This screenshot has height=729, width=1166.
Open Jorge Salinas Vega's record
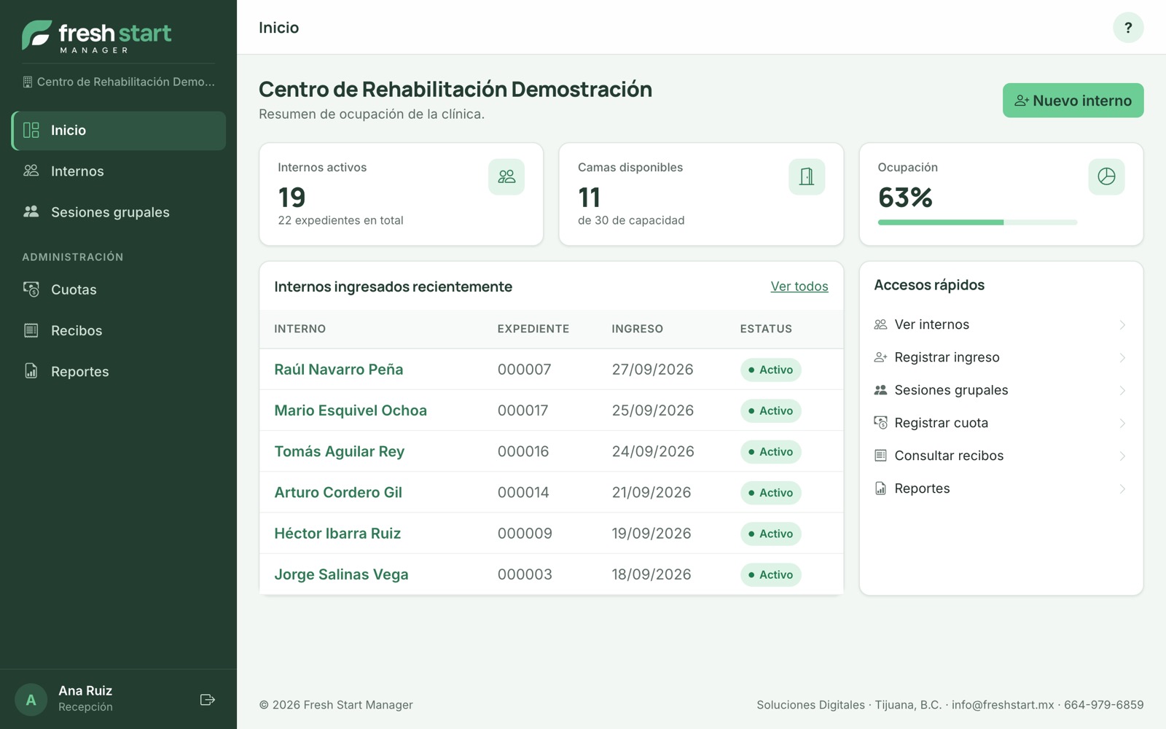click(341, 574)
